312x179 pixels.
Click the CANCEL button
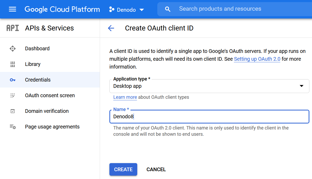coord(156,169)
